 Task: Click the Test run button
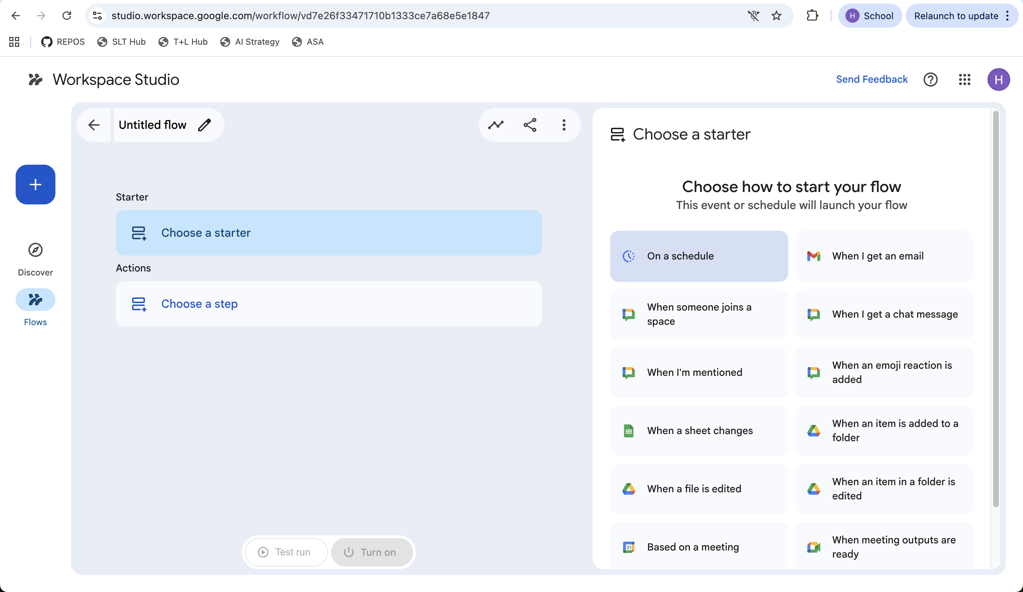tap(286, 552)
